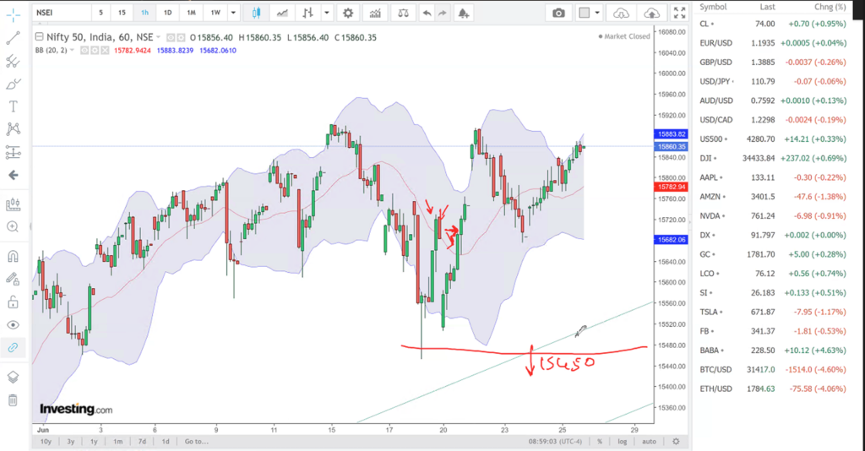Click the Go to... button
Image resolution: width=865 pixels, height=451 pixels.
pyautogui.click(x=195, y=441)
